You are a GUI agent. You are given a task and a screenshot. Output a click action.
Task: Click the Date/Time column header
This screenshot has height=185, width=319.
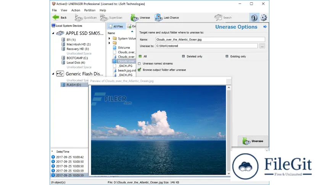pos(63,152)
